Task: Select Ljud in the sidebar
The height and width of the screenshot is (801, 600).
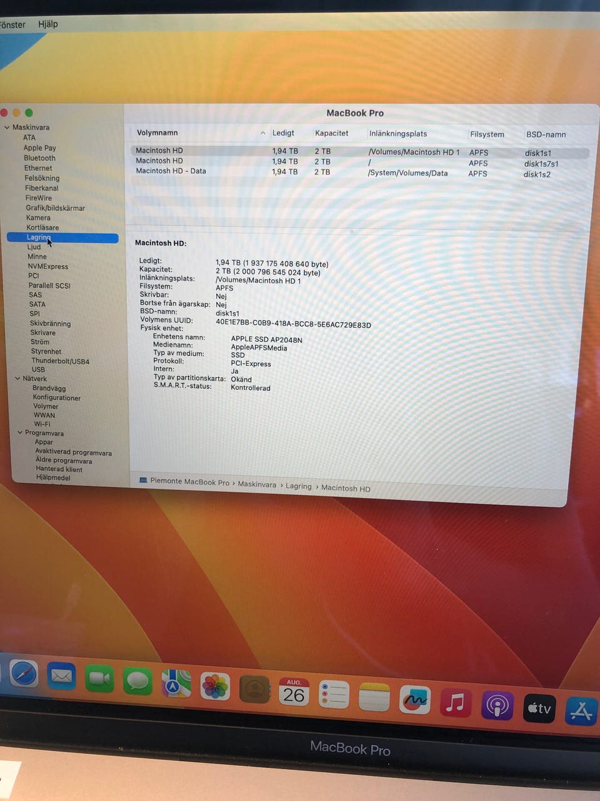Action: click(34, 247)
